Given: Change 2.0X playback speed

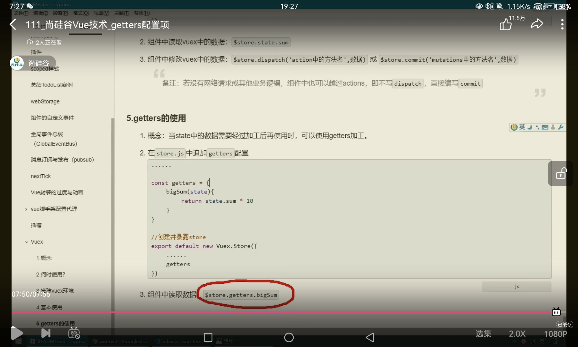Looking at the screenshot, I should [x=517, y=334].
